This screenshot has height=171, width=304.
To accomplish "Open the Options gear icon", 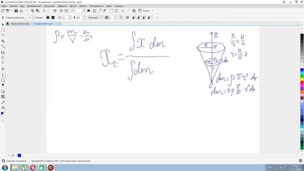I will [x=134, y=11].
